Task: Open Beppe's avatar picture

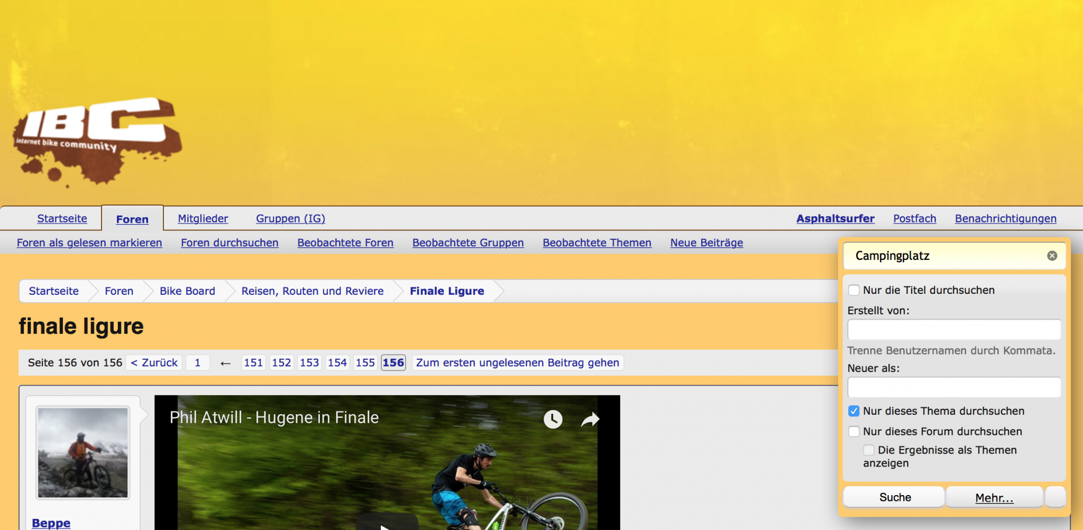Action: pyautogui.click(x=83, y=452)
